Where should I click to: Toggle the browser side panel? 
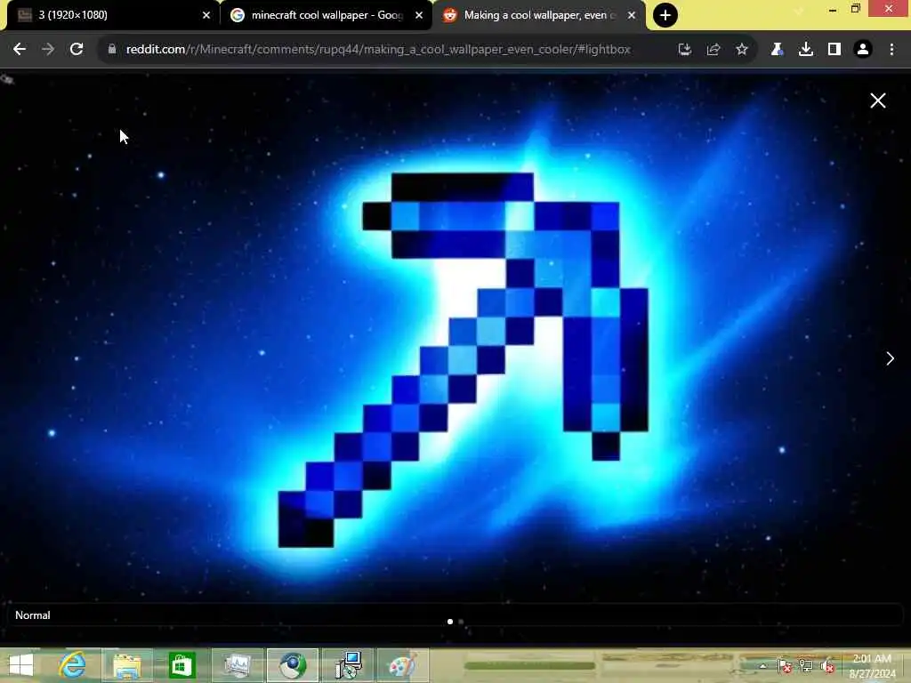[834, 50]
